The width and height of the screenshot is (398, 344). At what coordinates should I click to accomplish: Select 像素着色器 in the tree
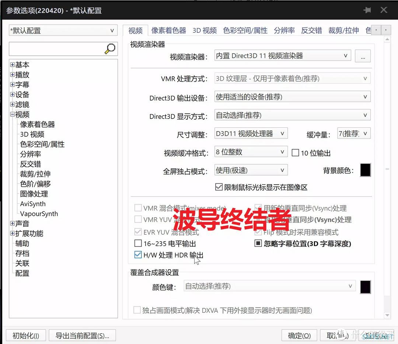[x=38, y=124]
